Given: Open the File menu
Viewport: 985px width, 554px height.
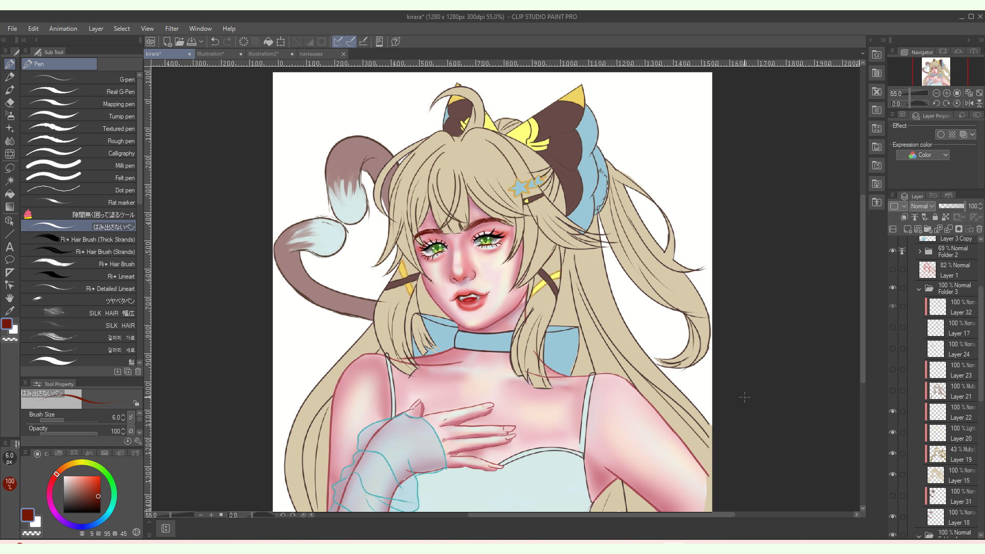Looking at the screenshot, I should click(12, 29).
